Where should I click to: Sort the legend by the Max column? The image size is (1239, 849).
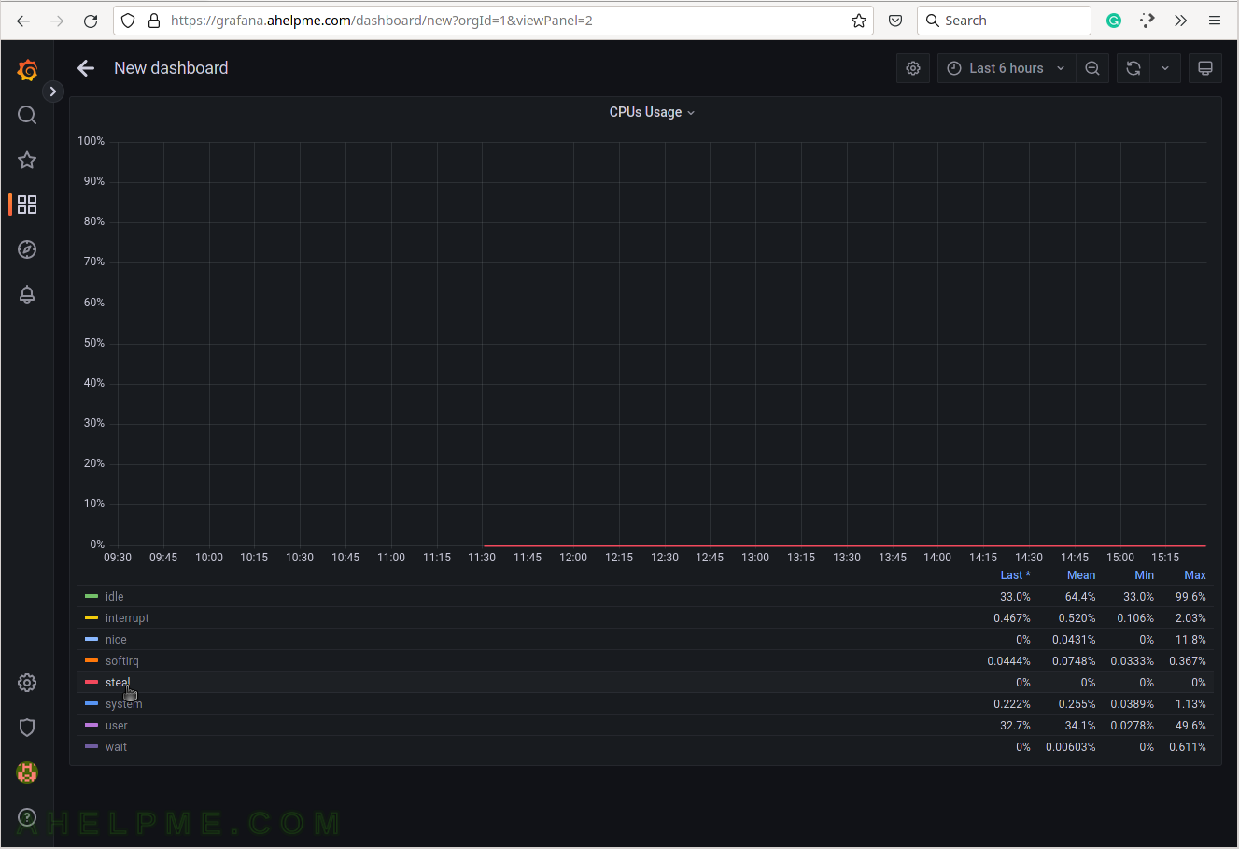[1195, 575]
